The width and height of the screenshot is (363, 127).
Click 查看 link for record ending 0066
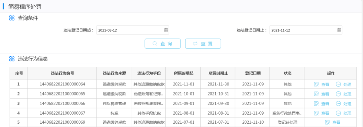click(325, 104)
